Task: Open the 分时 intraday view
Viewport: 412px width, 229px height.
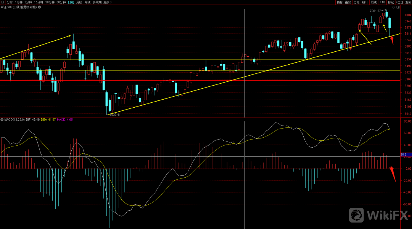Action: (10, 2)
